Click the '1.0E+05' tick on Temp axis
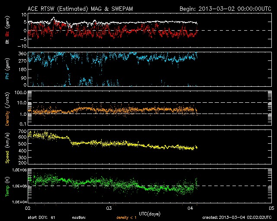277x221 pixels. [19, 186]
